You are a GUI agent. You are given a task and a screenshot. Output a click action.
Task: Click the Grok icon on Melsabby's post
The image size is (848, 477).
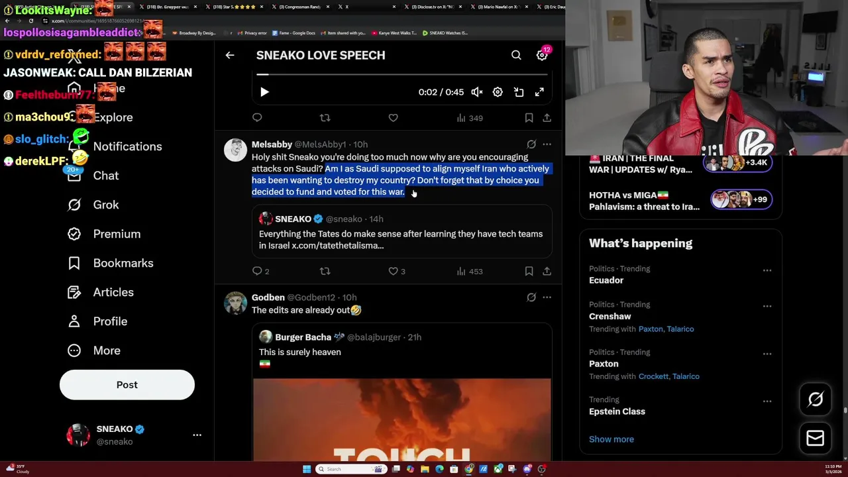point(531,144)
